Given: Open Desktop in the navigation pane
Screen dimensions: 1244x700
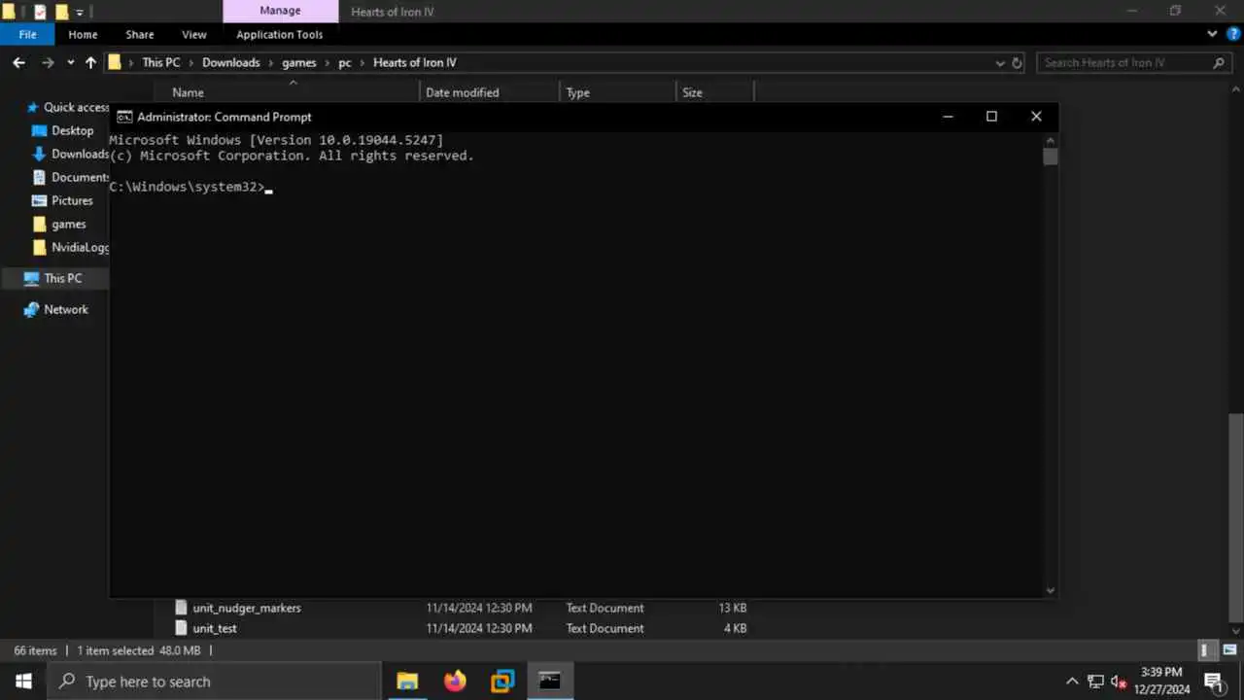Looking at the screenshot, I should pyautogui.click(x=72, y=130).
